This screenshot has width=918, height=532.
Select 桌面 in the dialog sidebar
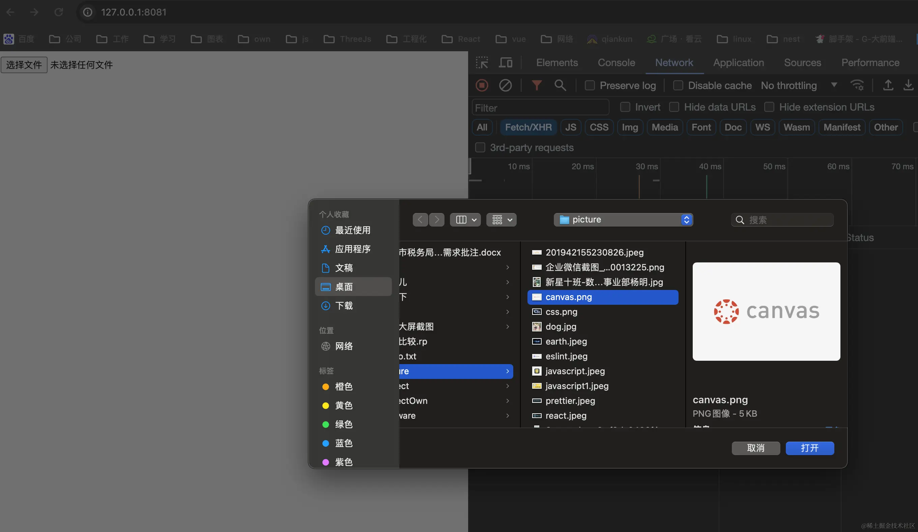point(353,287)
